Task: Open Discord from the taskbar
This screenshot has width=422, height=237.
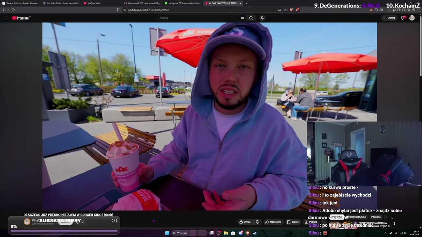Action: click(241, 233)
